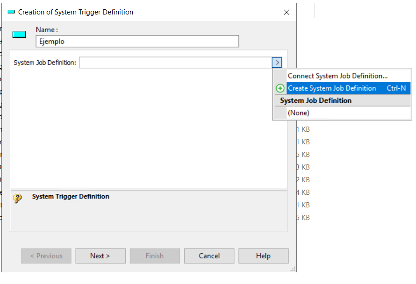This screenshot has width=416, height=284.
Task: Click the cyan trigger icon beside Name
Action: 19,35
